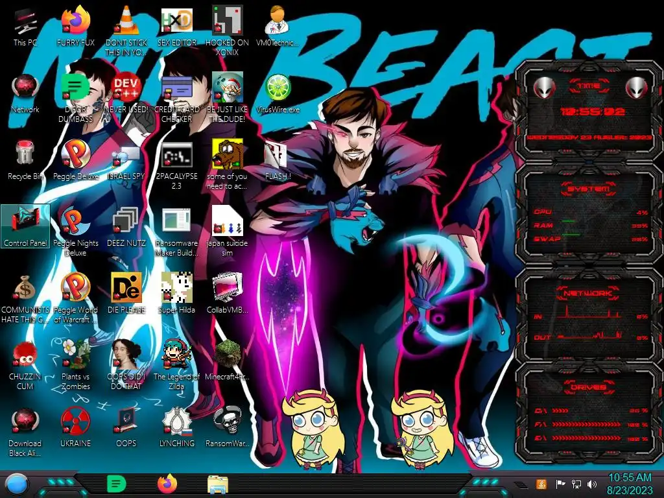This screenshot has width=664, height=498.
Task: Open the Network desktop icon
Action: point(25,94)
